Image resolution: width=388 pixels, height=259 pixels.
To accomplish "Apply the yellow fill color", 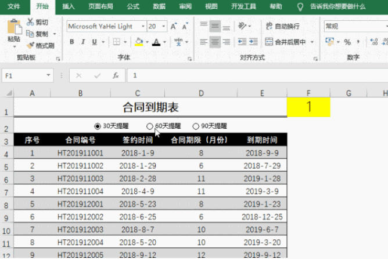I will coord(139,42).
